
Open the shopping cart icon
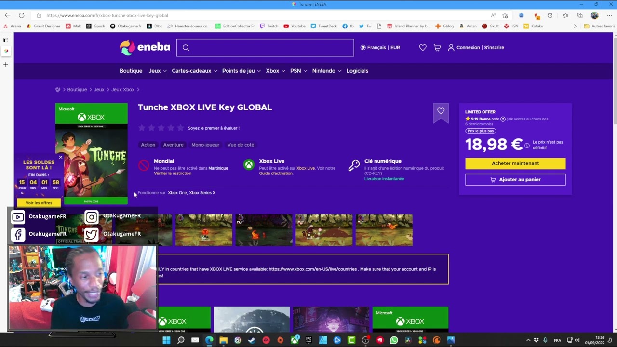pos(437,48)
